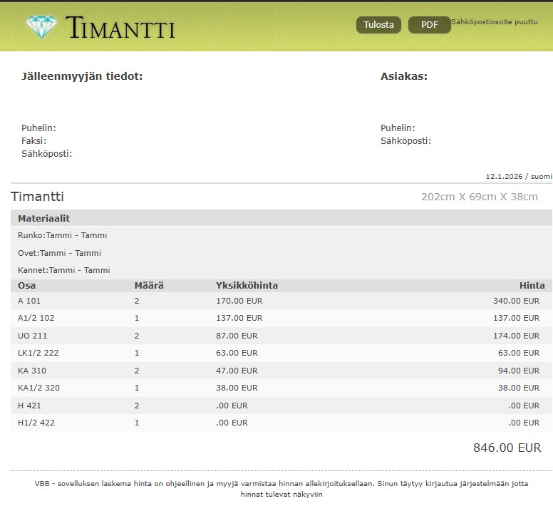Click the total price 846.00 EUR
This screenshot has width=553, height=511.
click(507, 448)
